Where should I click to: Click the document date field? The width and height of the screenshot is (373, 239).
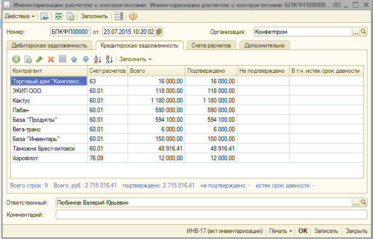click(x=129, y=32)
